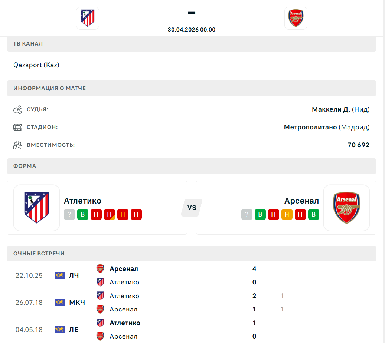Click the Очные встречи section header
This screenshot has width=385, height=343.
tap(191, 254)
